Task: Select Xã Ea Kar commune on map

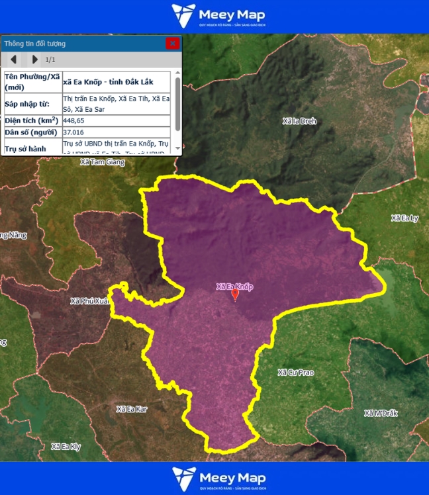Action: (132, 409)
